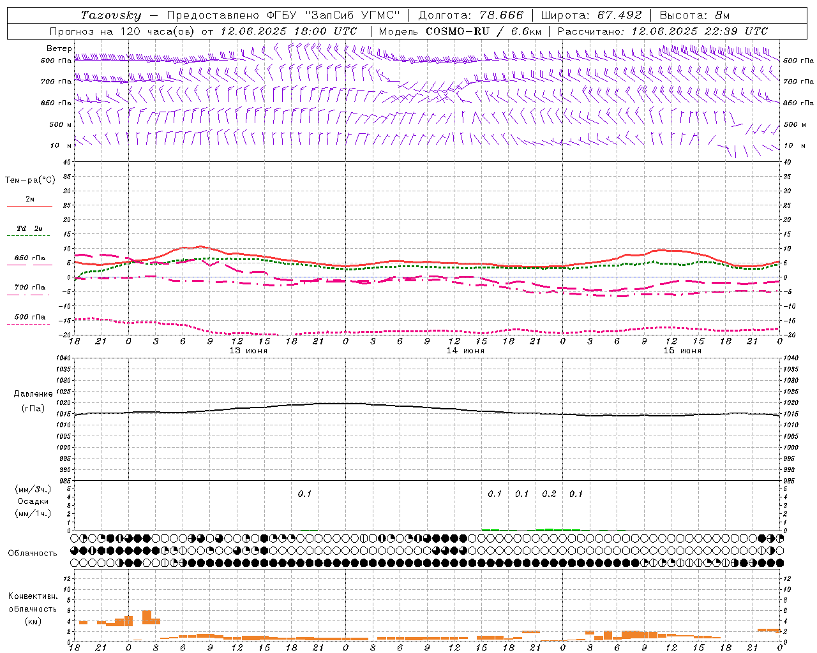
Task: Click the "Конвективн." convective cloud label
Action: (33, 596)
